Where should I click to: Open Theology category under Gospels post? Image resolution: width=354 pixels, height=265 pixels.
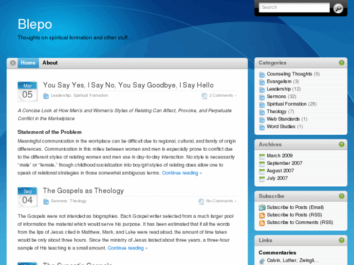pyautogui.click(x=78, y=201)
